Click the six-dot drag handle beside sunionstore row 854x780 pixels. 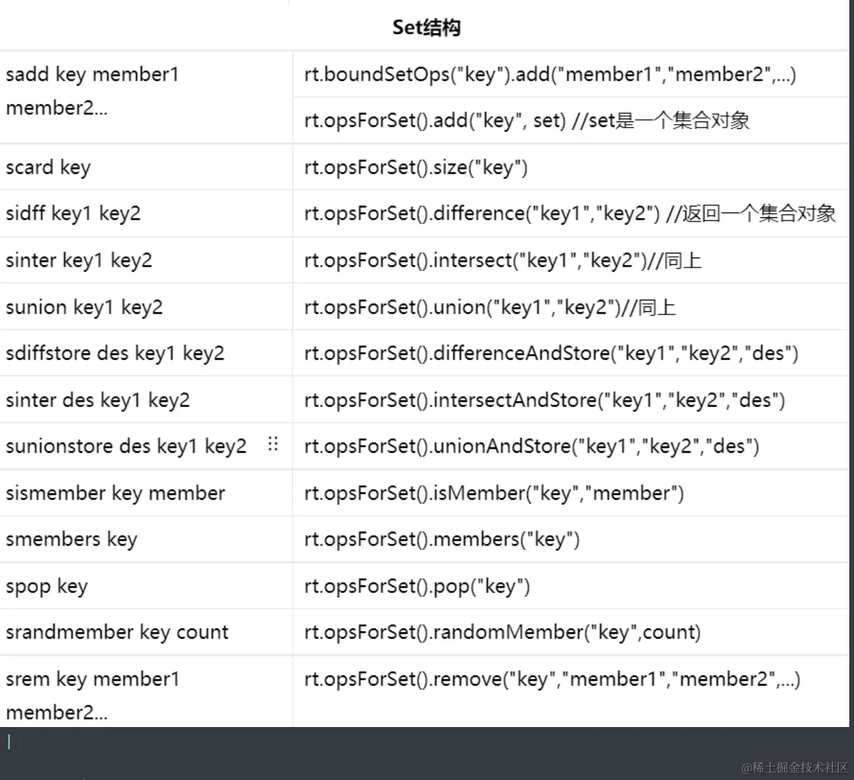coord(272,444)
